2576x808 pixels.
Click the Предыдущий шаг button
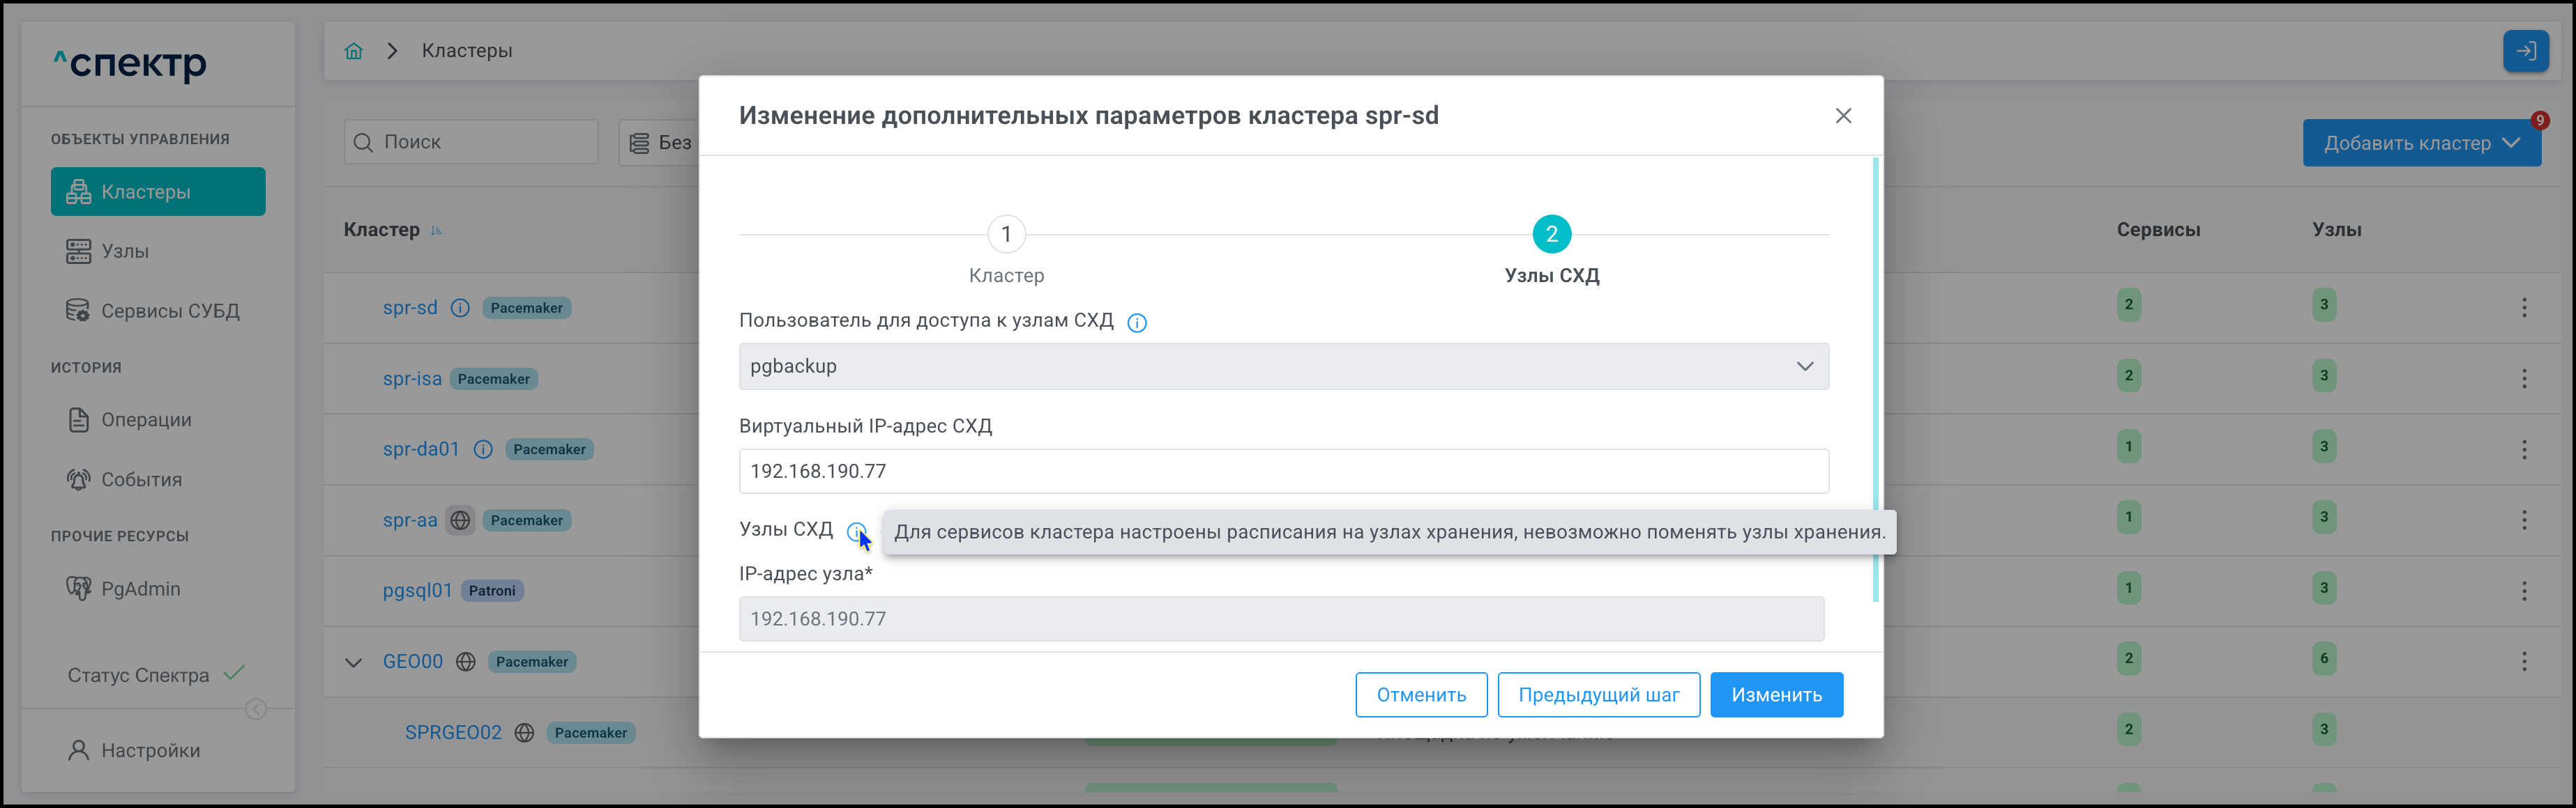(x=1598, y=695)
